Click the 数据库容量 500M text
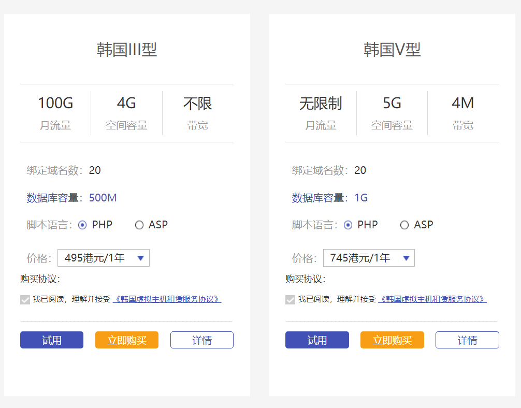This screenshot has height=408, width=521. pyautogui.click(x=103, y=198)
